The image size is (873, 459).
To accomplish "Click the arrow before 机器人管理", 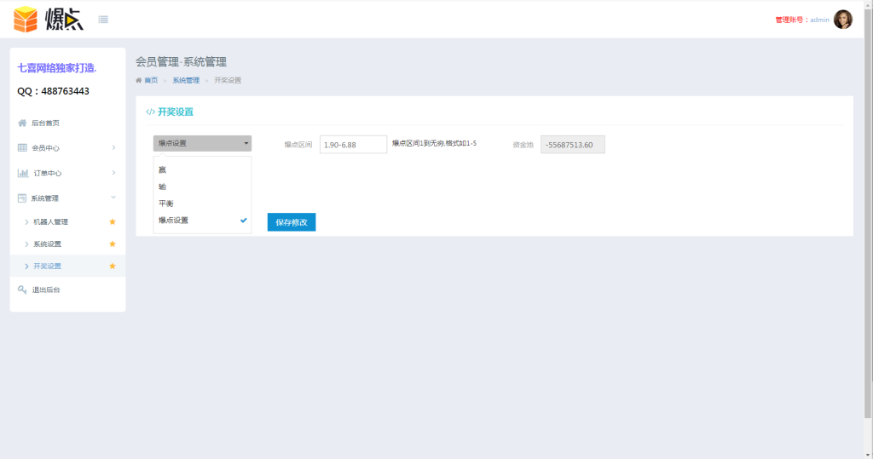I will click(26, 222).
